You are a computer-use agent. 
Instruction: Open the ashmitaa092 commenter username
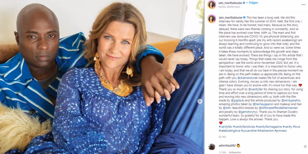pyautogui.click(x=227, y=145)
